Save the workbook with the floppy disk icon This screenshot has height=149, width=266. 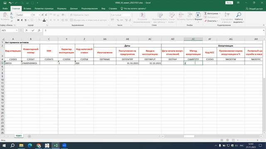(x=5, y=3)
